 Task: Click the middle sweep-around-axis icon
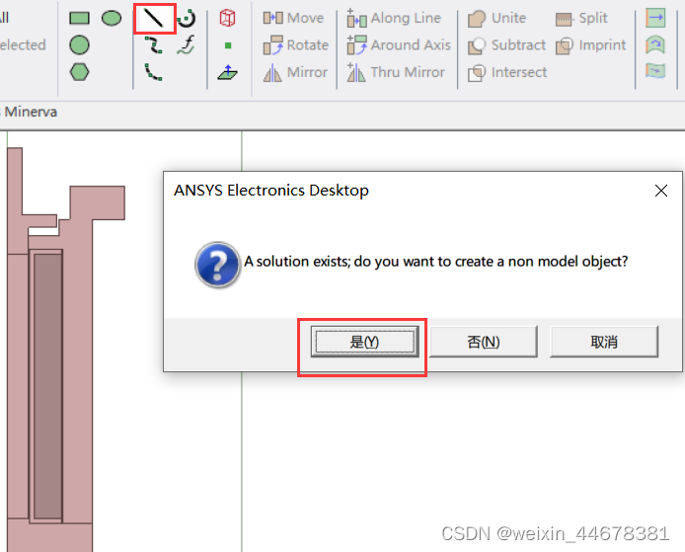click(655, 45)
